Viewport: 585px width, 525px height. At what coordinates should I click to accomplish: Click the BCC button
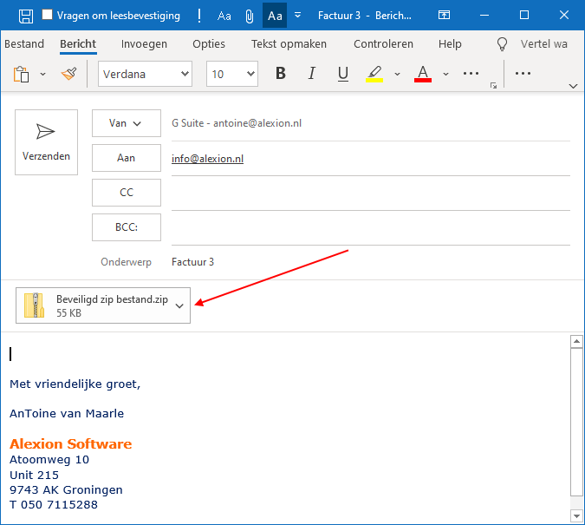pyautogui.click(x=127, y=227)
